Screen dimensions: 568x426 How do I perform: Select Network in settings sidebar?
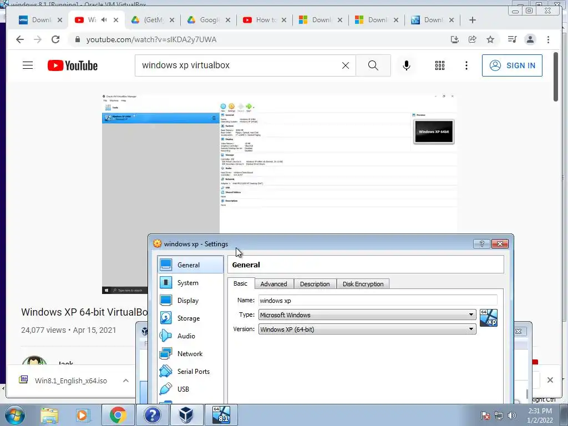coord(191,353)
